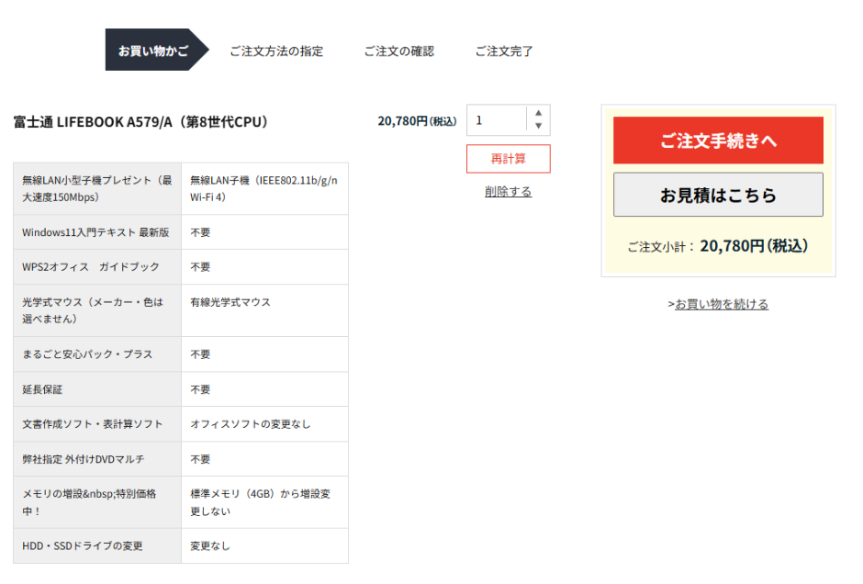Click the WPS2オフィス ガイドブック label
863x584 pixels.
[91, 267]
